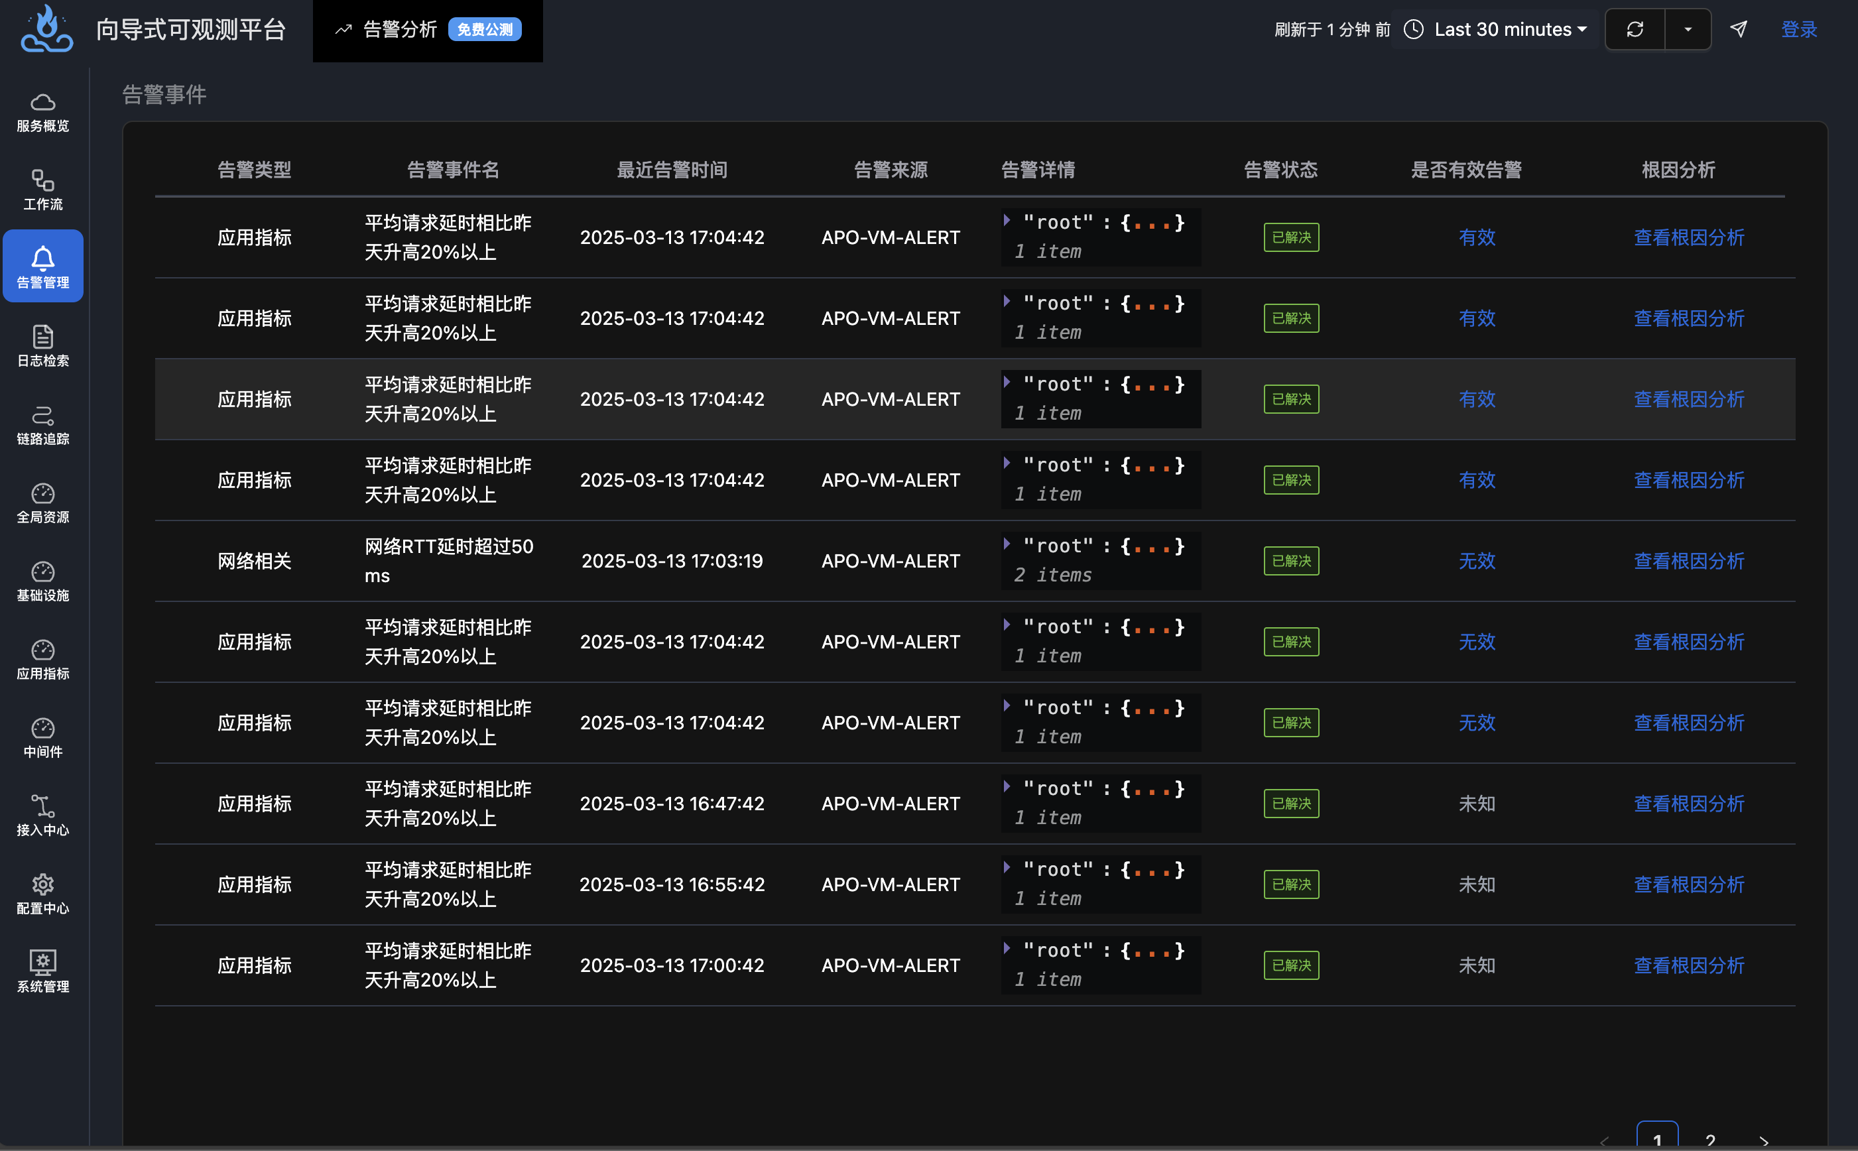Expand root JSON in fourth alert row
This screenshot has height=1151, width=1858.
pyautogui.click(x=1008, y=463)
